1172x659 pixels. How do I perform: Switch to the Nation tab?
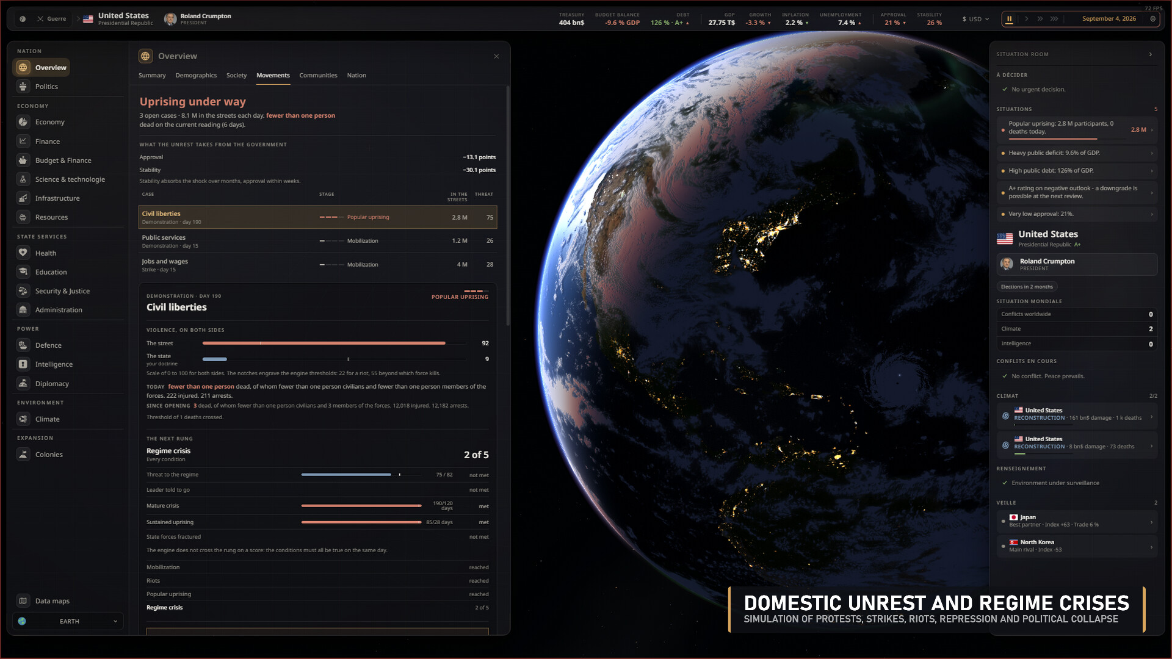coord(356,76)
